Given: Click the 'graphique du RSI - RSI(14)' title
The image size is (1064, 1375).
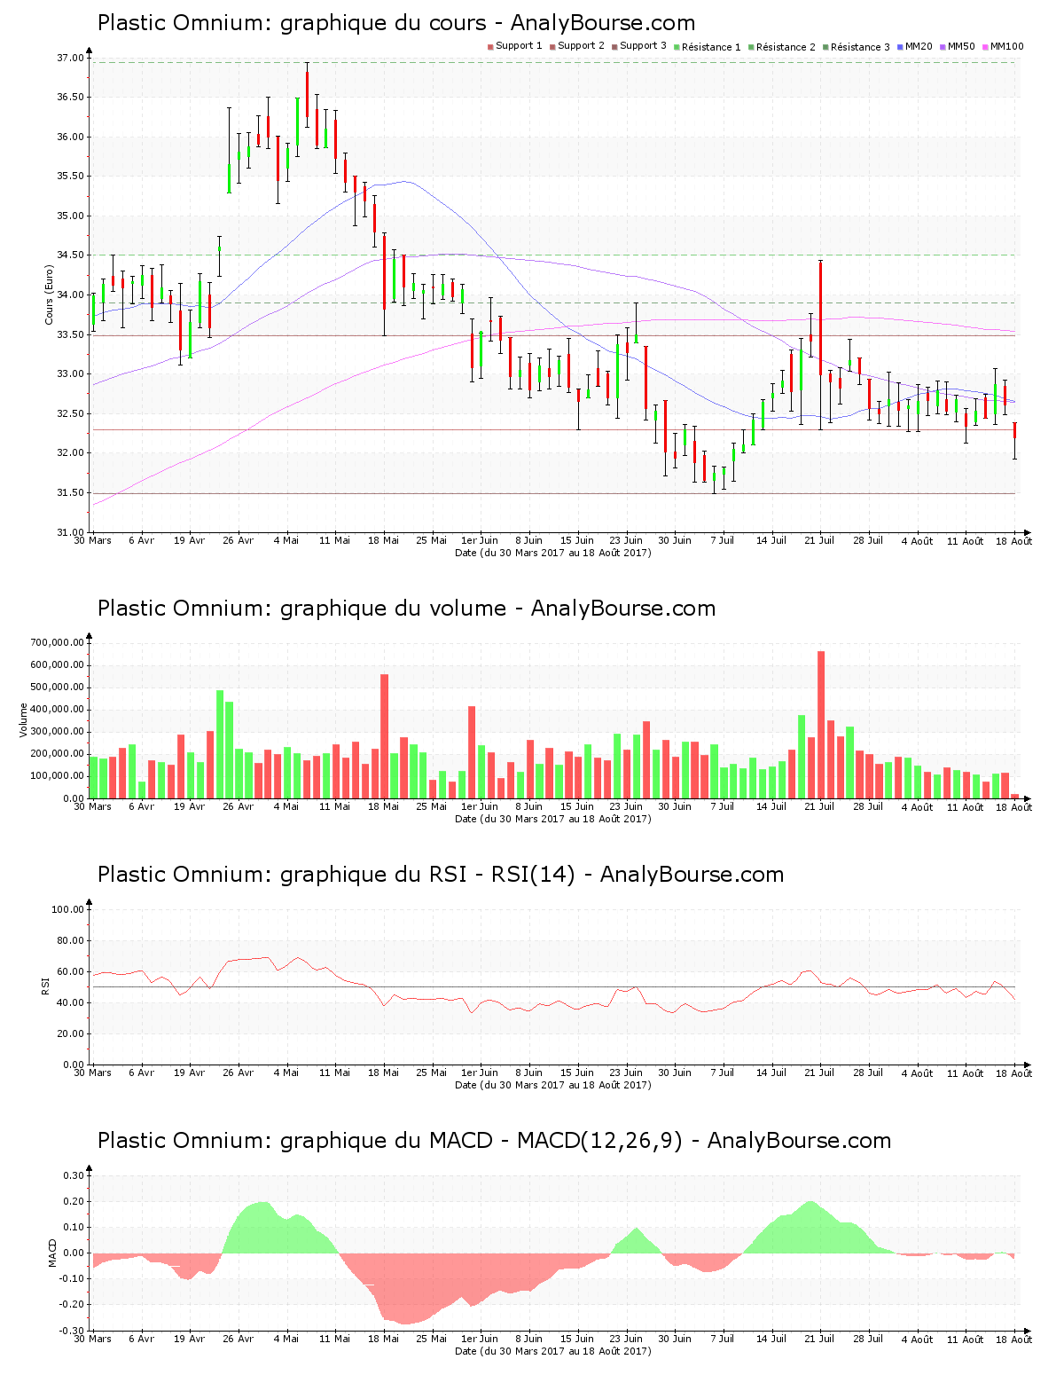Looking at the screenshot, I should tap(441, 875).
